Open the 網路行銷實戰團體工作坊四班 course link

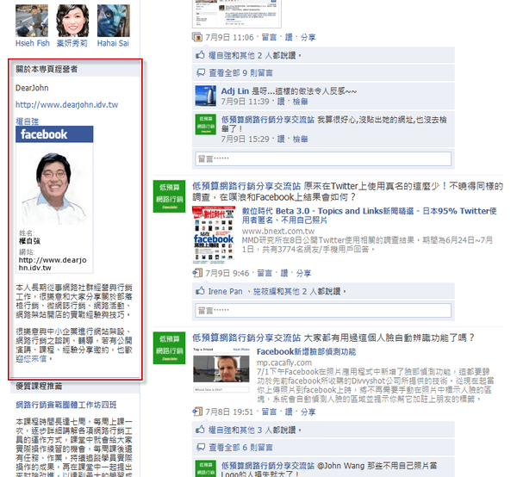click(x=66, y=405)
